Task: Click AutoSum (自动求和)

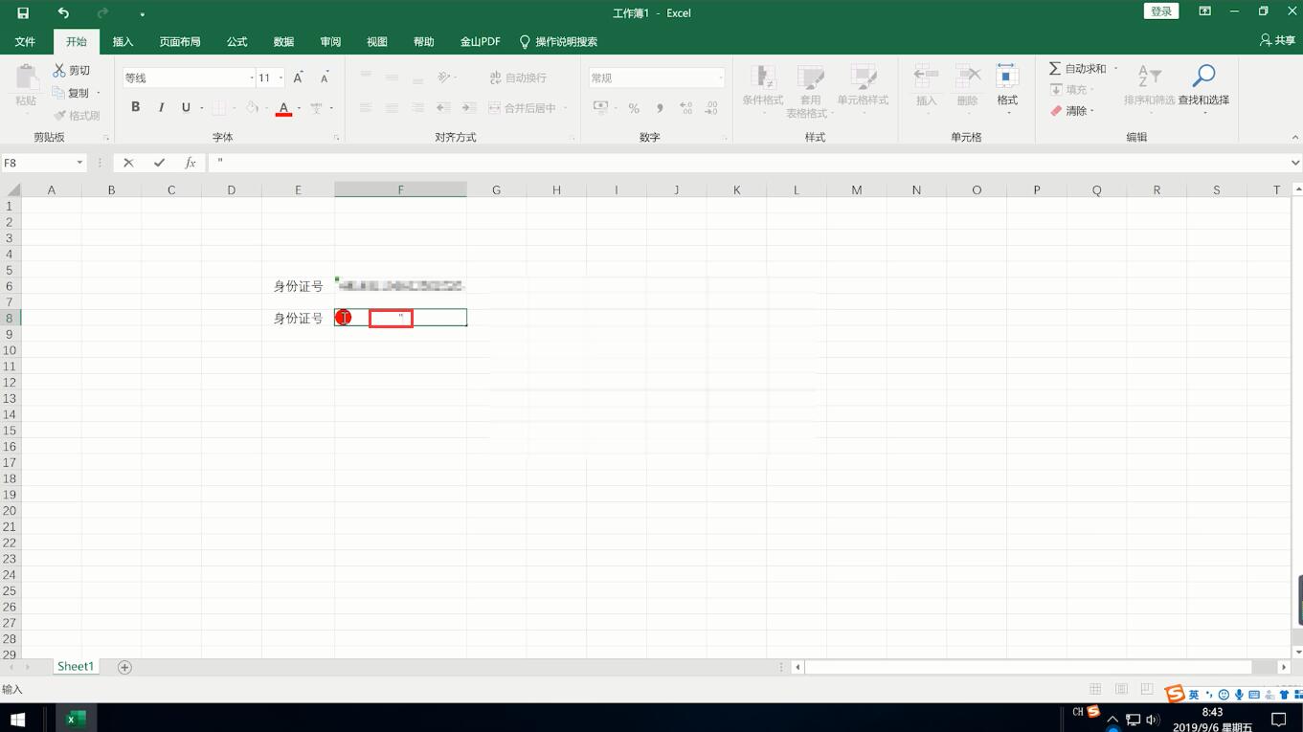Action: [1078, 69]
